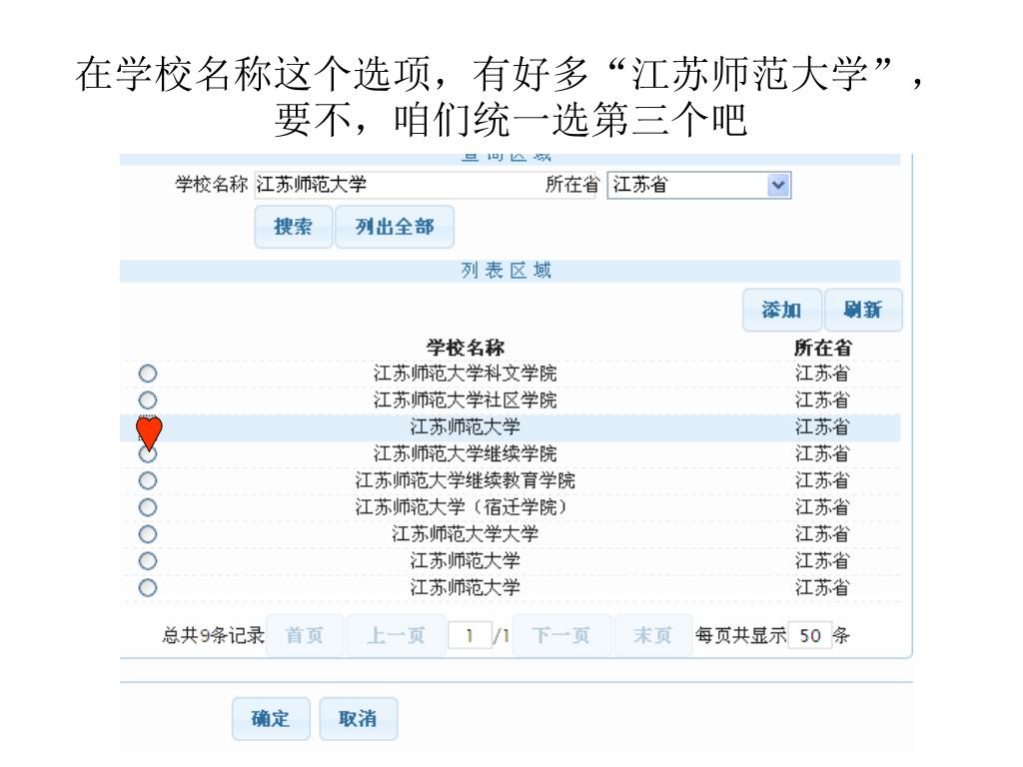Click the 刷新 refresh button

click(863, 310)
